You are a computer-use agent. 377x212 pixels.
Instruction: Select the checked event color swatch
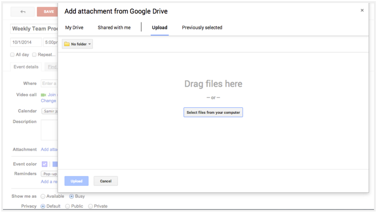(45, 164)
